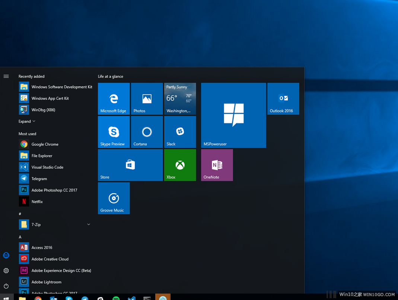Toggle the hamburger menu at top left
The width and height of the screenshot is (398, 300).
click(x=6, y=76)
